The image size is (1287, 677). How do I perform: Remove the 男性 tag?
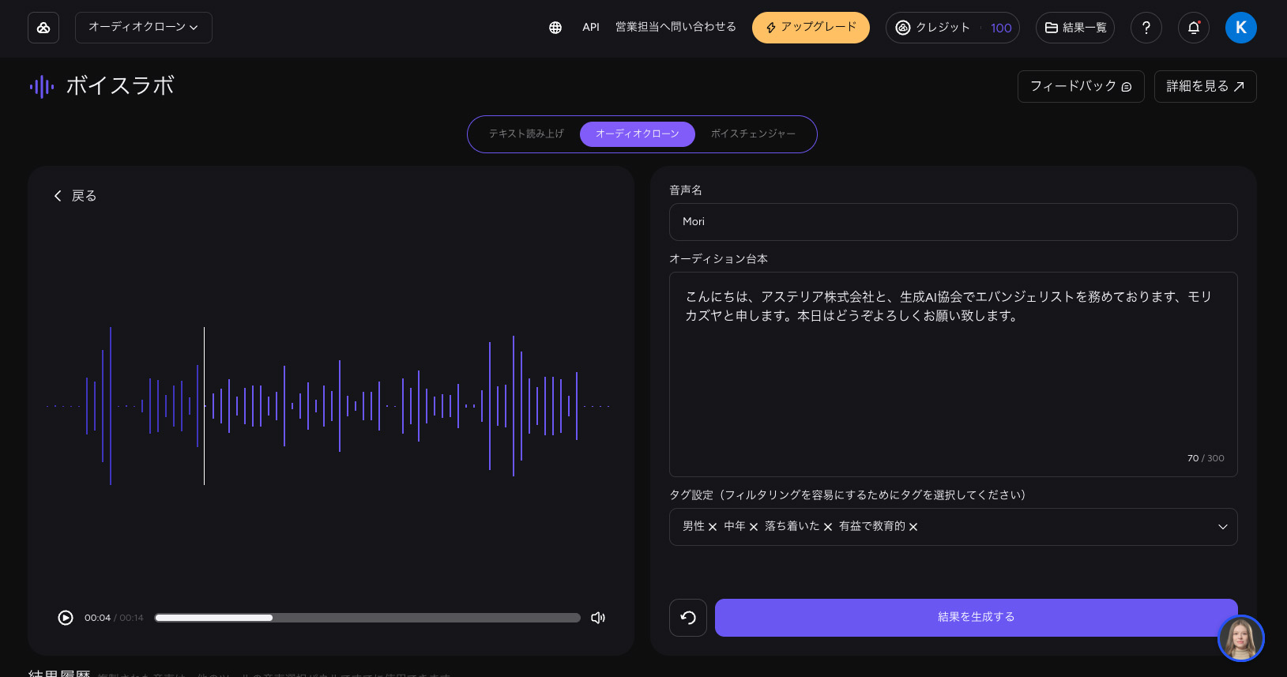click(x=713, y=527)
